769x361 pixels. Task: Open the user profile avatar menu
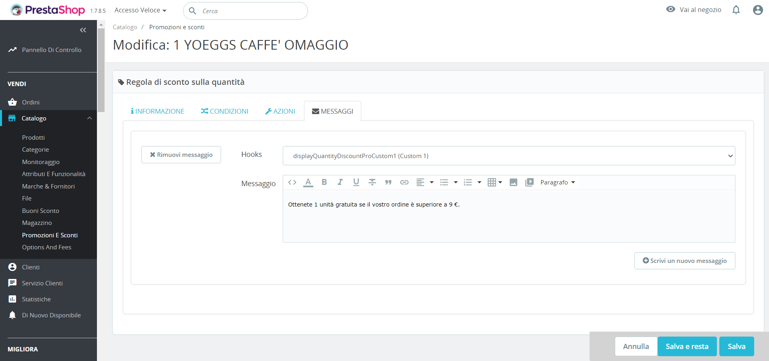758,10
